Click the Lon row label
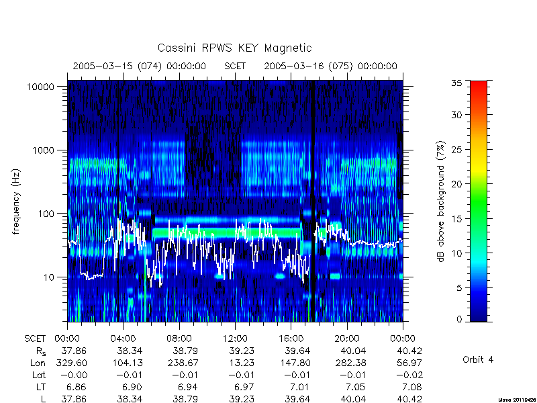 [38, 363]
